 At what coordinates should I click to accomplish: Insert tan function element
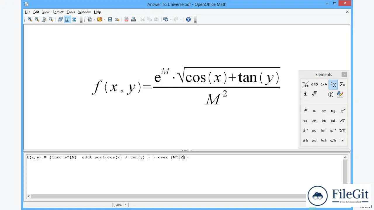[x=324, y=121]
